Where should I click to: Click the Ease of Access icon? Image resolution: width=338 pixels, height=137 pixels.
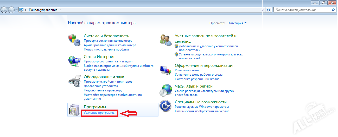tap(166, 106)
